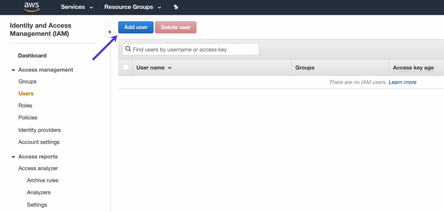Viewport: 444px width, 212px height.
Task: Sort the table by User name
Action: pyautogui.click(x=154, y=67)
